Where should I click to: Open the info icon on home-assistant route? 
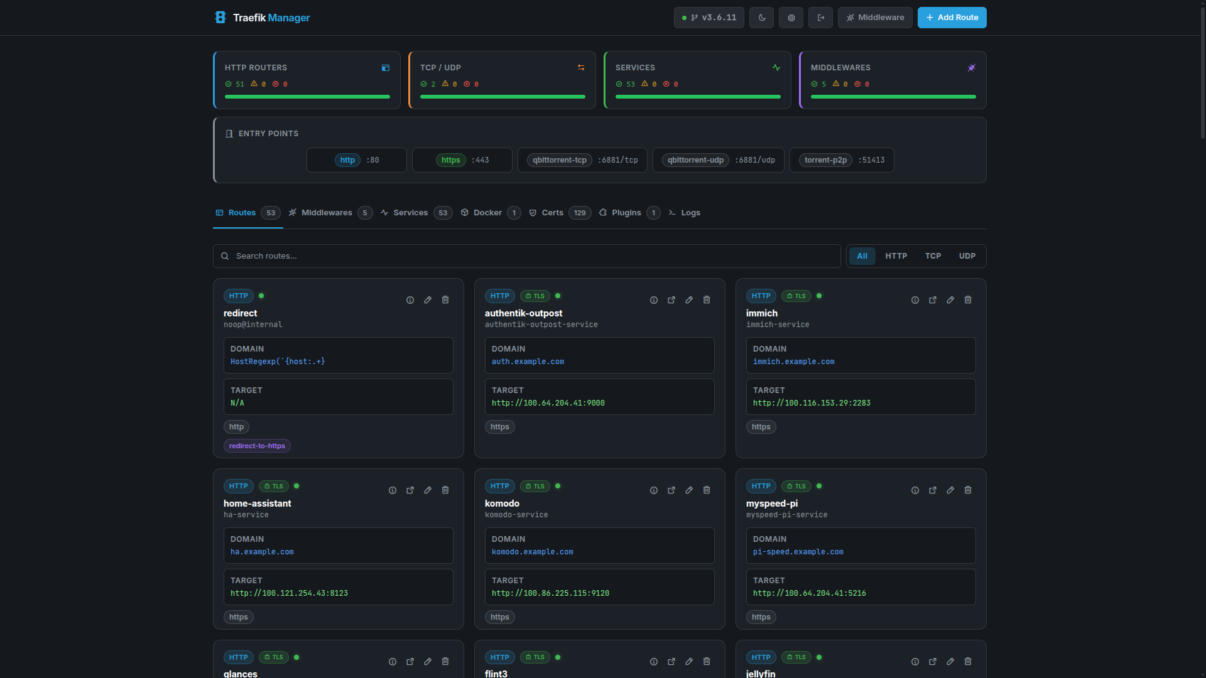392,490
